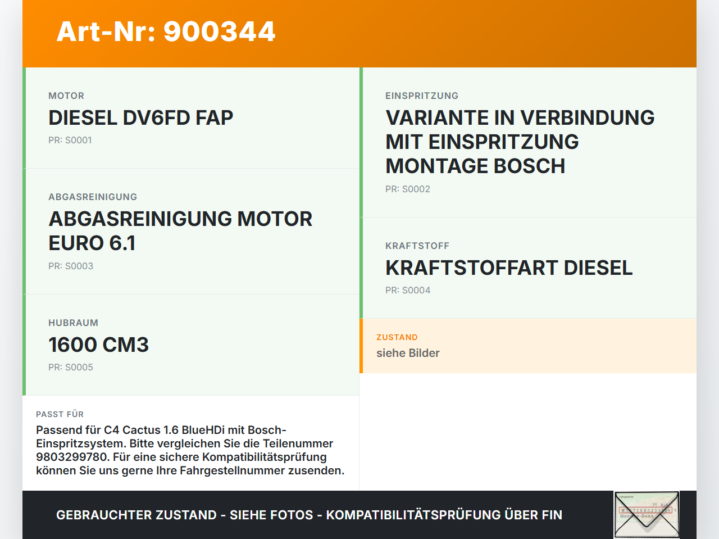This screenshot has height=539, width=719.
Task: Click the PASST FÜR label
Action: click(60, 414)
